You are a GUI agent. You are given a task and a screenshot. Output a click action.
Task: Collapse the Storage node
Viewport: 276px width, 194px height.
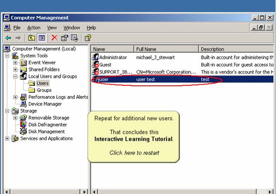tap(7, 111)
